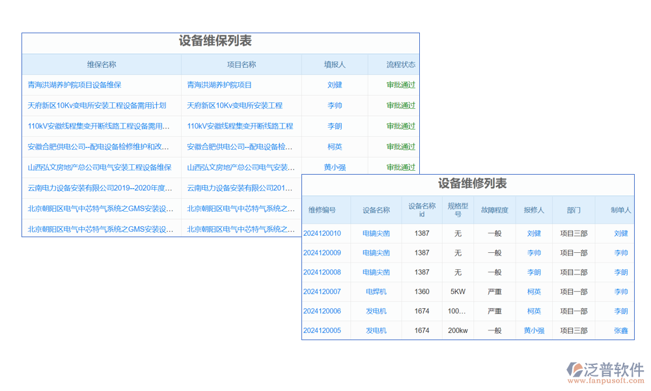
Task: Click the 维修编号 column header
Action: (x=322, y=210)
